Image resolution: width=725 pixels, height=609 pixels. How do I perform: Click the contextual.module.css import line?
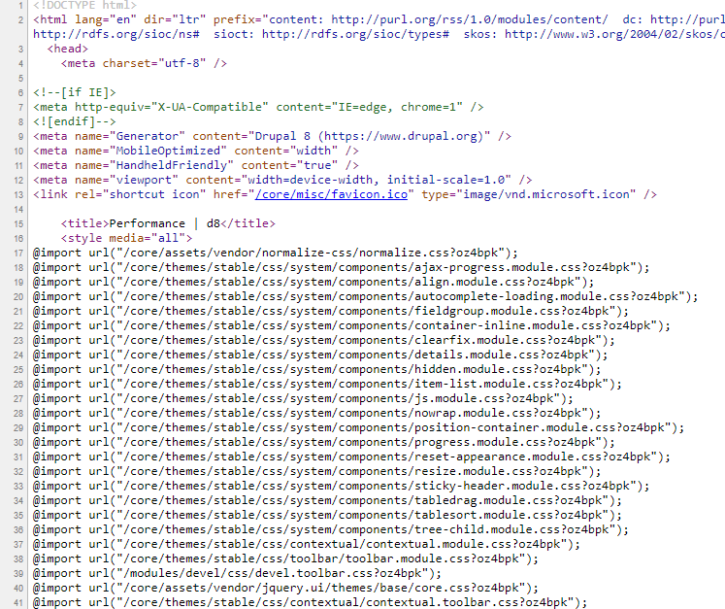[x=307, y=544]
